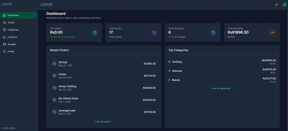Click the blue wallet icon on Active Budgets card
The width and height of the screenshot is (288, 131).
pyautogui.click(x=213, y=33)
